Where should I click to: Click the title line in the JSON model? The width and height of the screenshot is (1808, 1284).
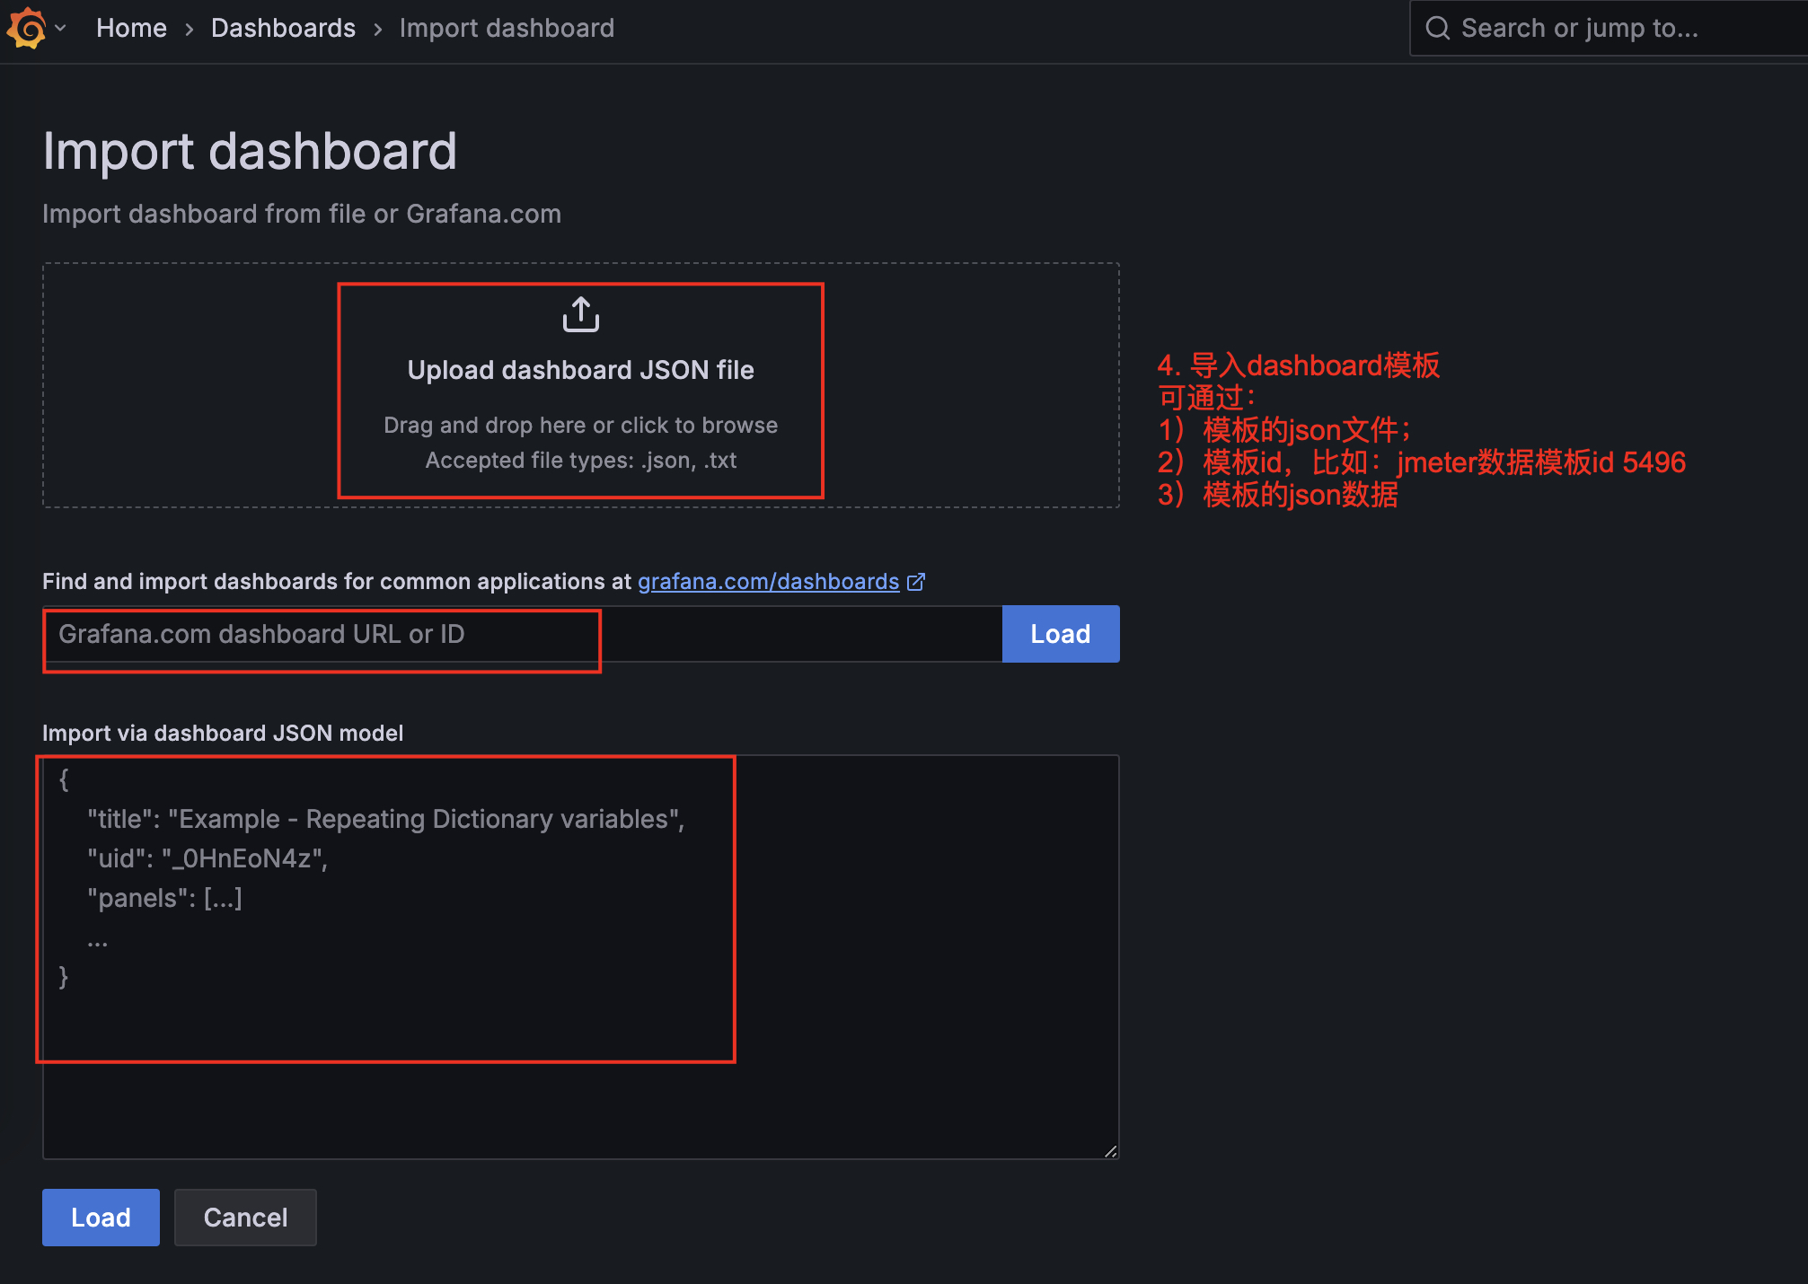tap(384, 818)
